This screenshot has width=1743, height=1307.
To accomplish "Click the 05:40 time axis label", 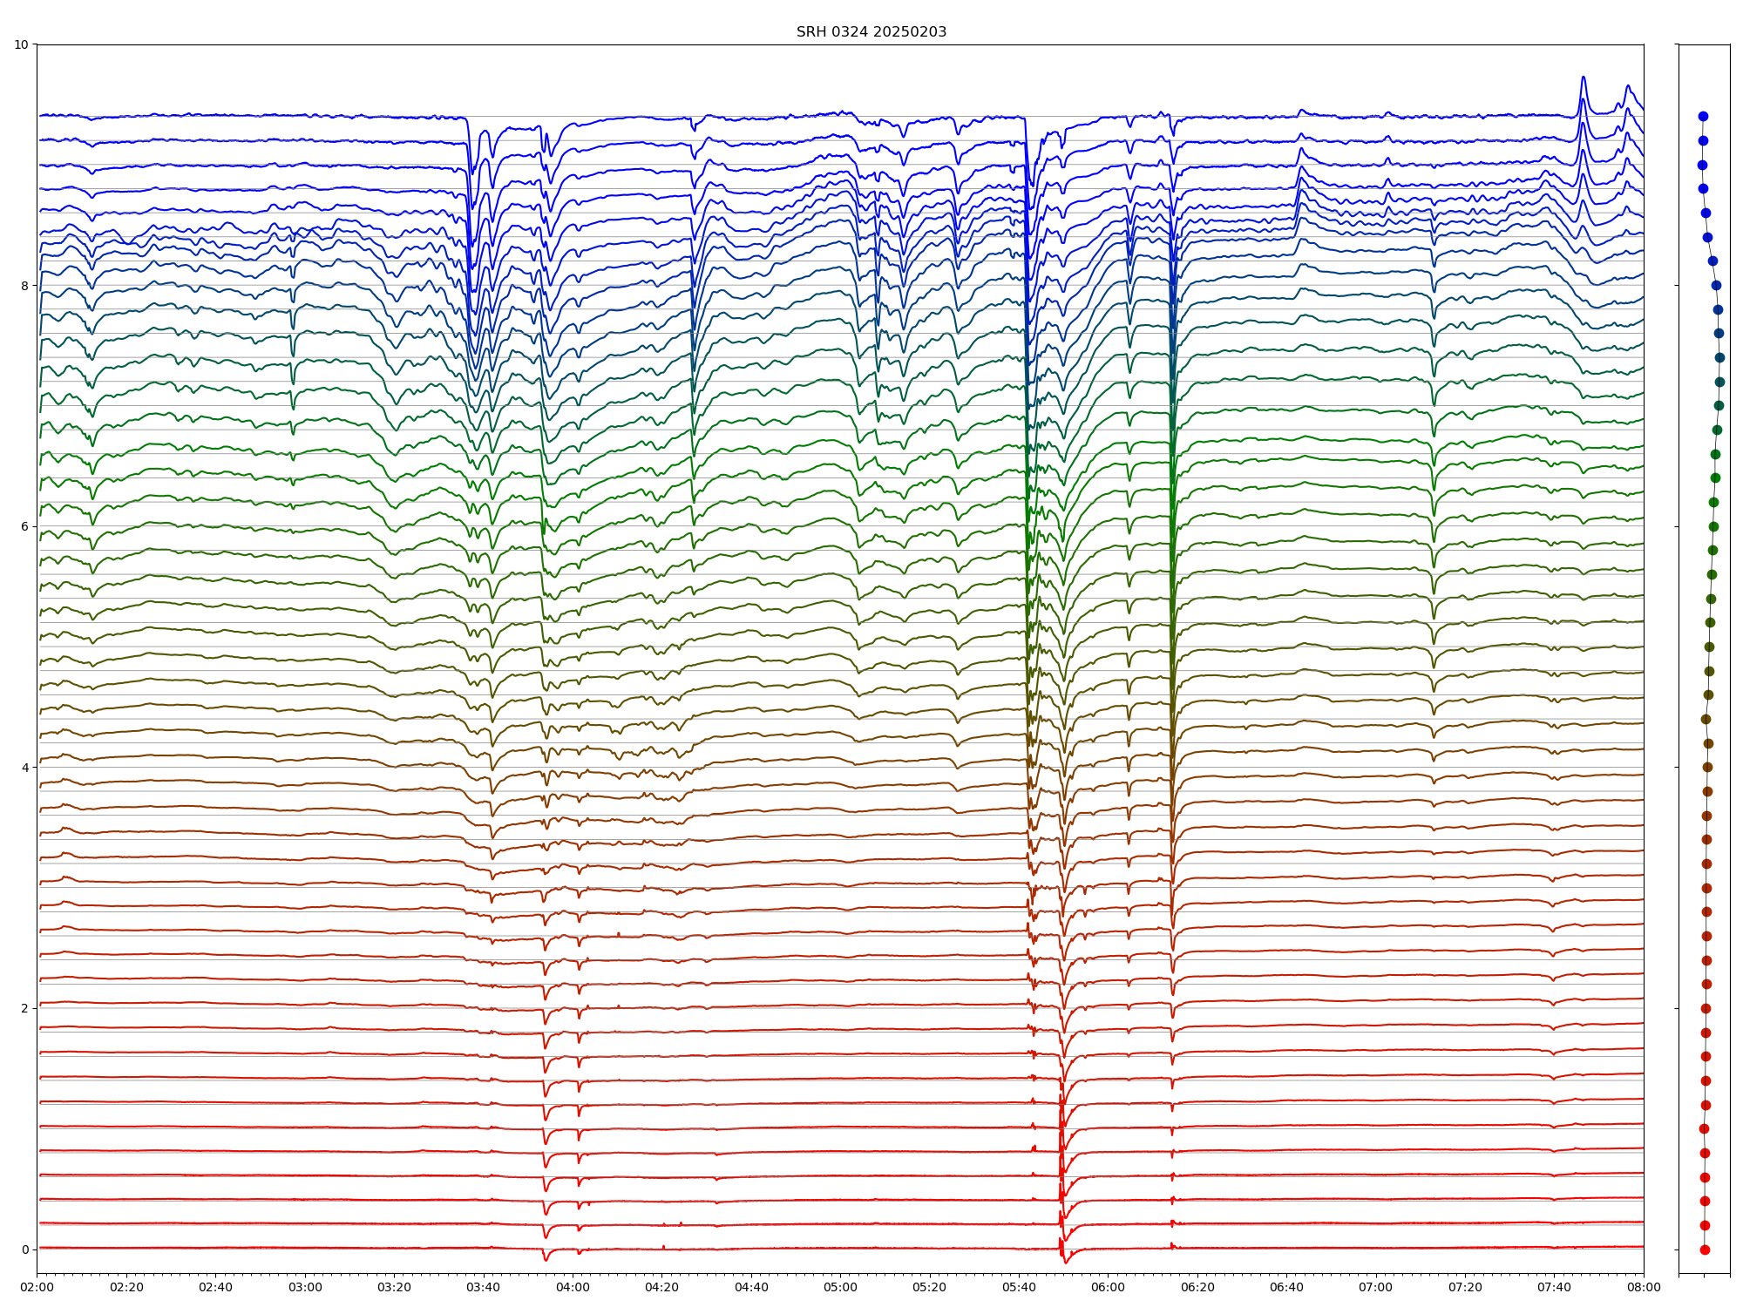I will [x=1019, y=1287].
